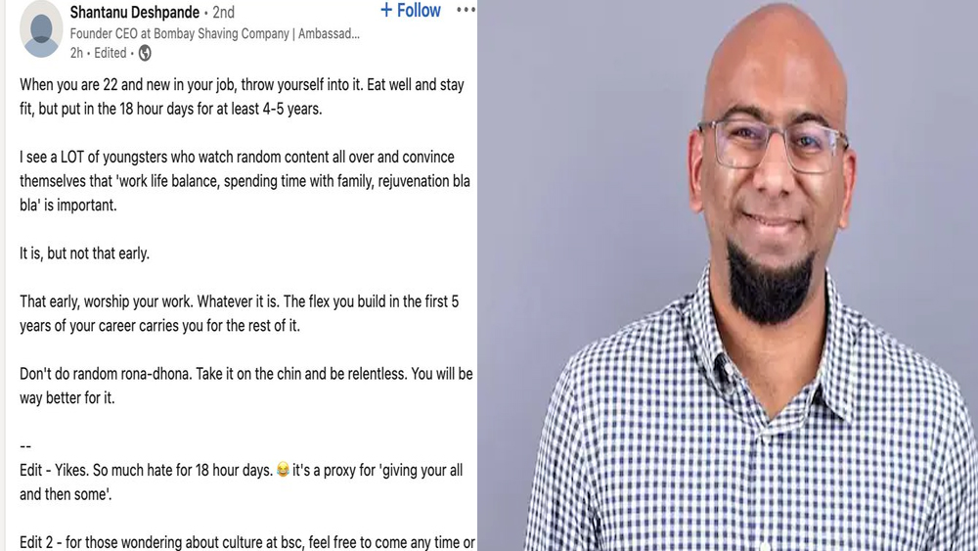This screenshot has height=551, width=978.
Task: Click the 2nd connection degree label
Action: point(223,12)
